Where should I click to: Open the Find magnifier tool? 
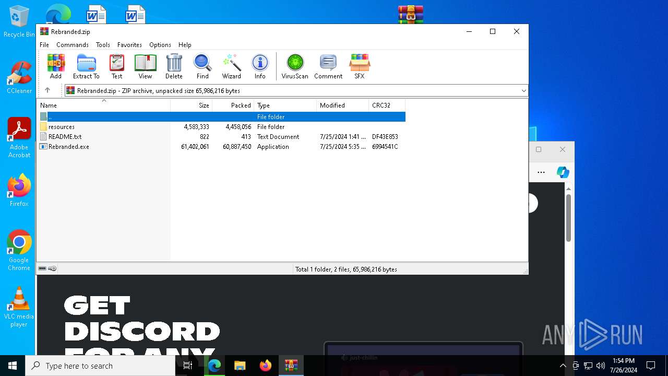pyautogui.click(x=202, y=66)
